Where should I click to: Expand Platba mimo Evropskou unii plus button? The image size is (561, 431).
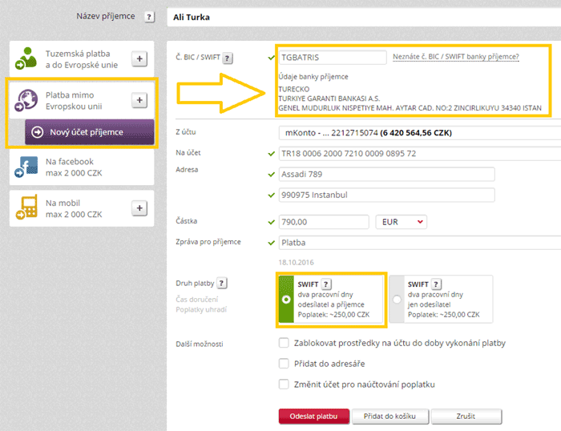pyautogui.click(x=139, y=100)
